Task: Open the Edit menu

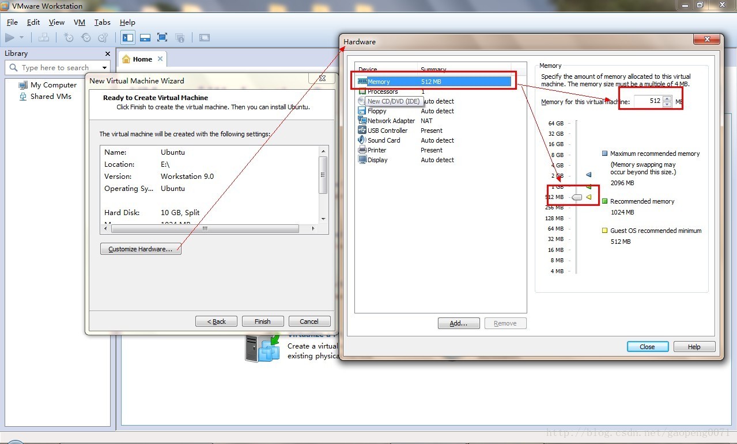Action: 33,22
